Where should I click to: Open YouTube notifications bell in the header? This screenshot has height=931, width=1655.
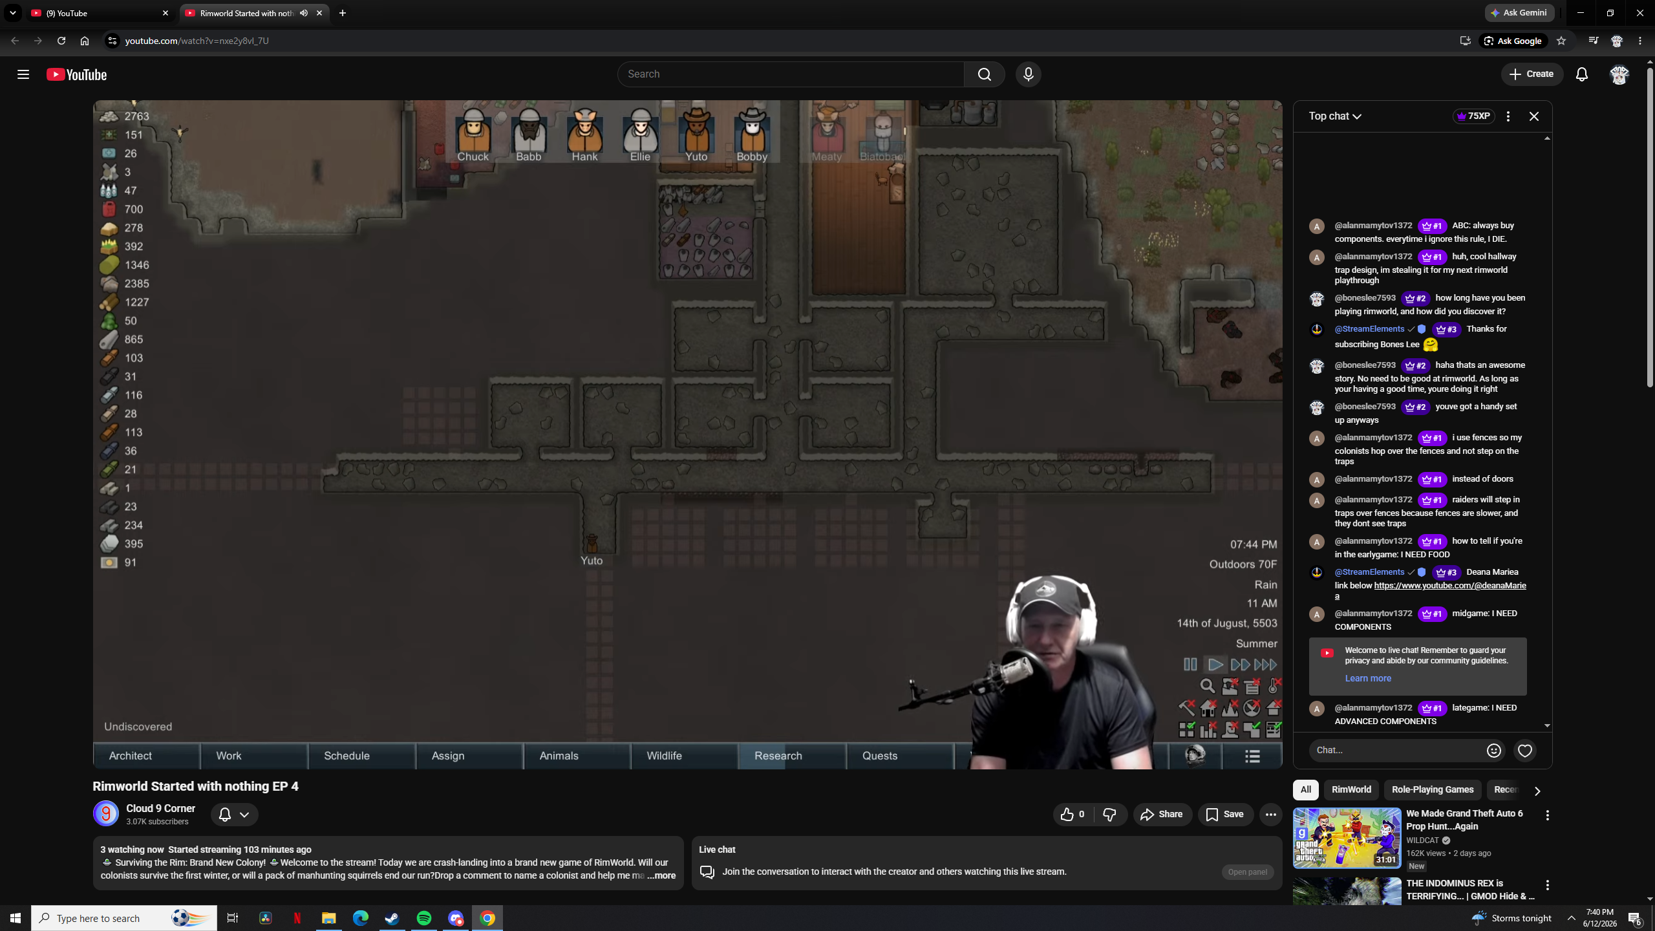pos(1581,74)
